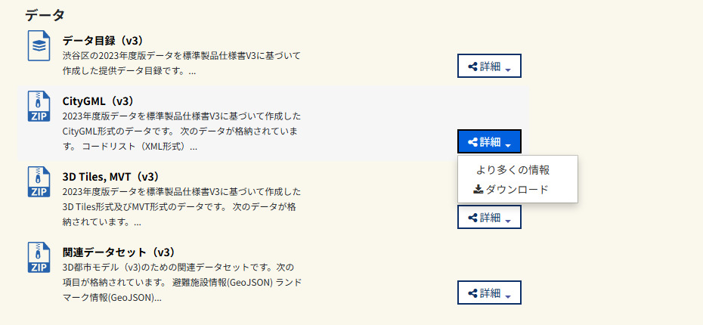The image size is (703, 325).
Task: Click the データ目録 document icon
Action: [x=39, y=45]
